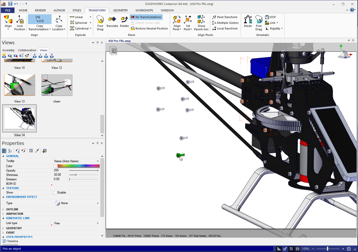Enable the Texture Show checkbox
This screenshot has width=358, height=252.
(x=55, y=192)
